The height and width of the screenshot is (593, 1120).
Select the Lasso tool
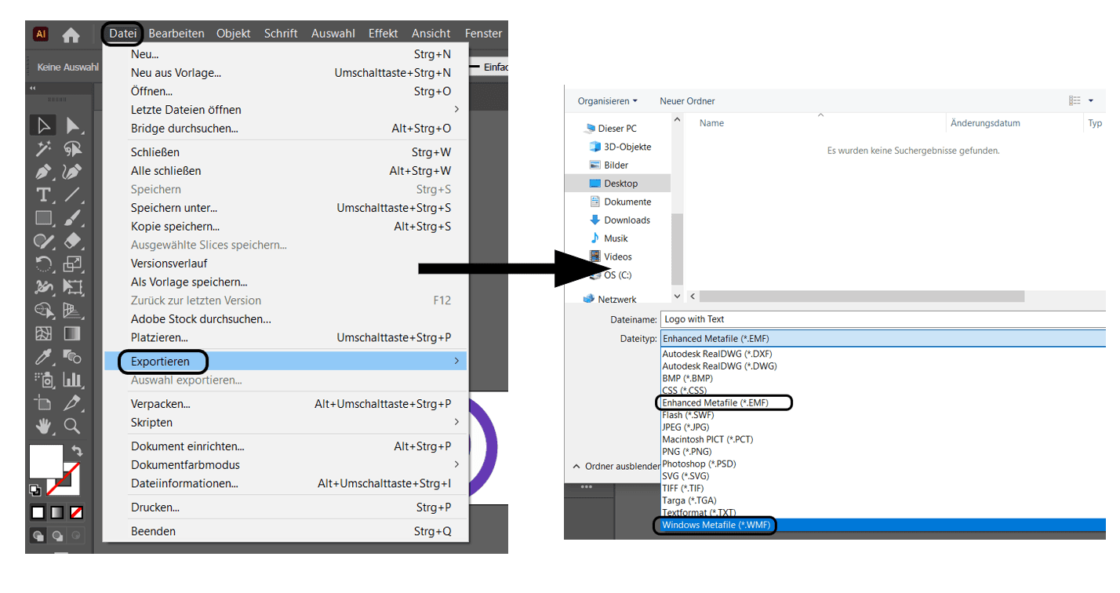(72, 149)
